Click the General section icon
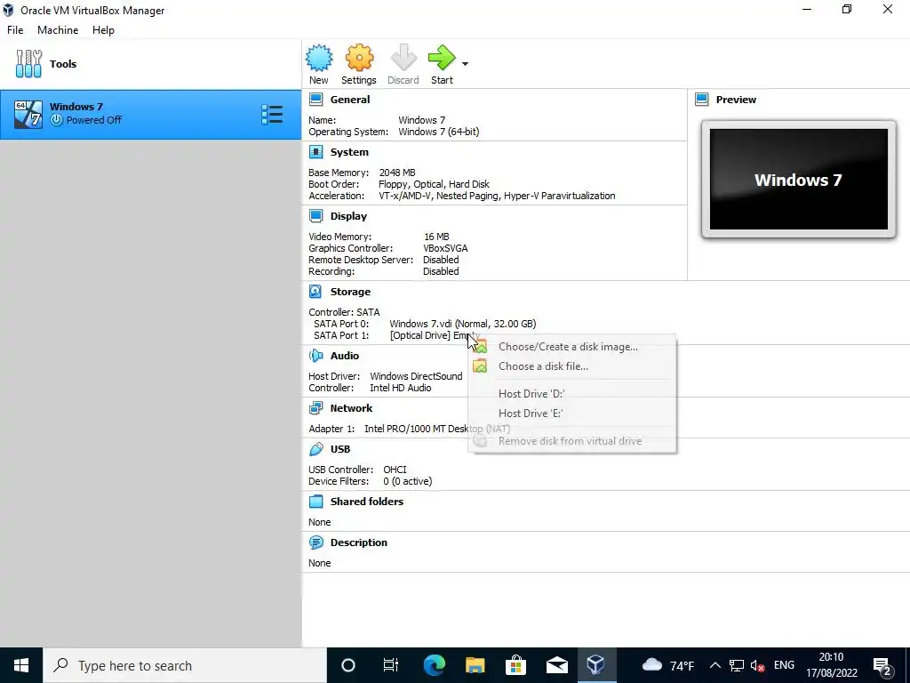 (315, 100)
